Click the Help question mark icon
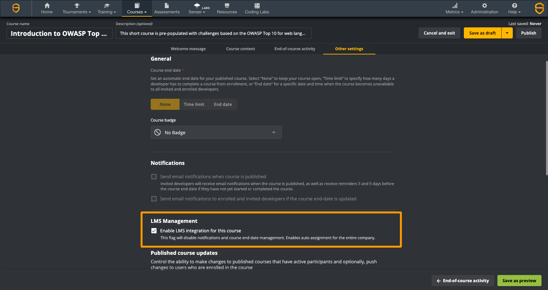 514,6
